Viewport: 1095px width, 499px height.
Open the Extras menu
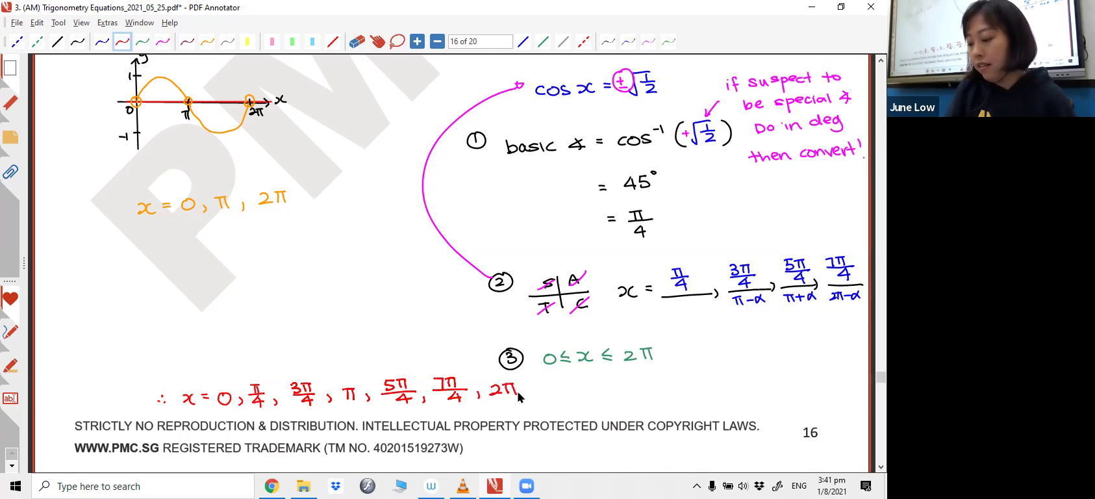click(107, 23)
